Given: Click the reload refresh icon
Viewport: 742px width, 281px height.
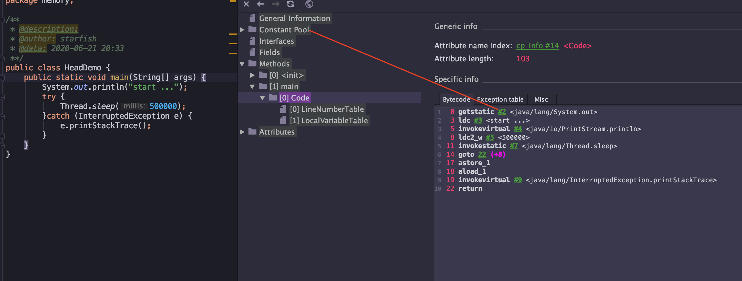Looking at the screenshot, I should pyautogui.click(x=290, y=4).
